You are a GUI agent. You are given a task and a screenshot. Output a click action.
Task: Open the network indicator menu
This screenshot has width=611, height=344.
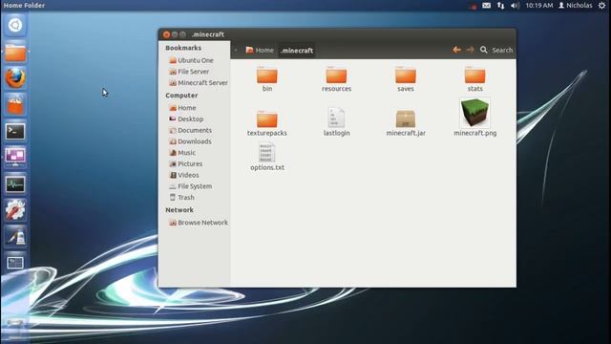coord(500,6)
